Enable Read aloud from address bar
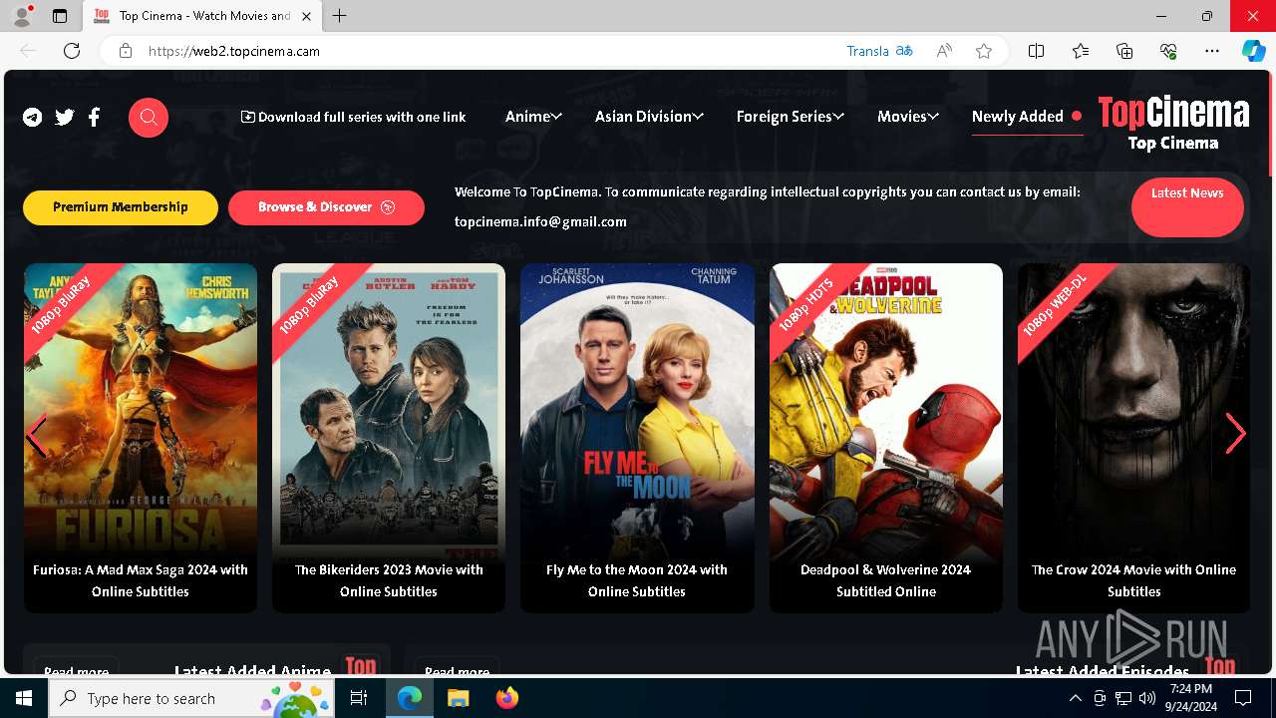 pos(944,51)
